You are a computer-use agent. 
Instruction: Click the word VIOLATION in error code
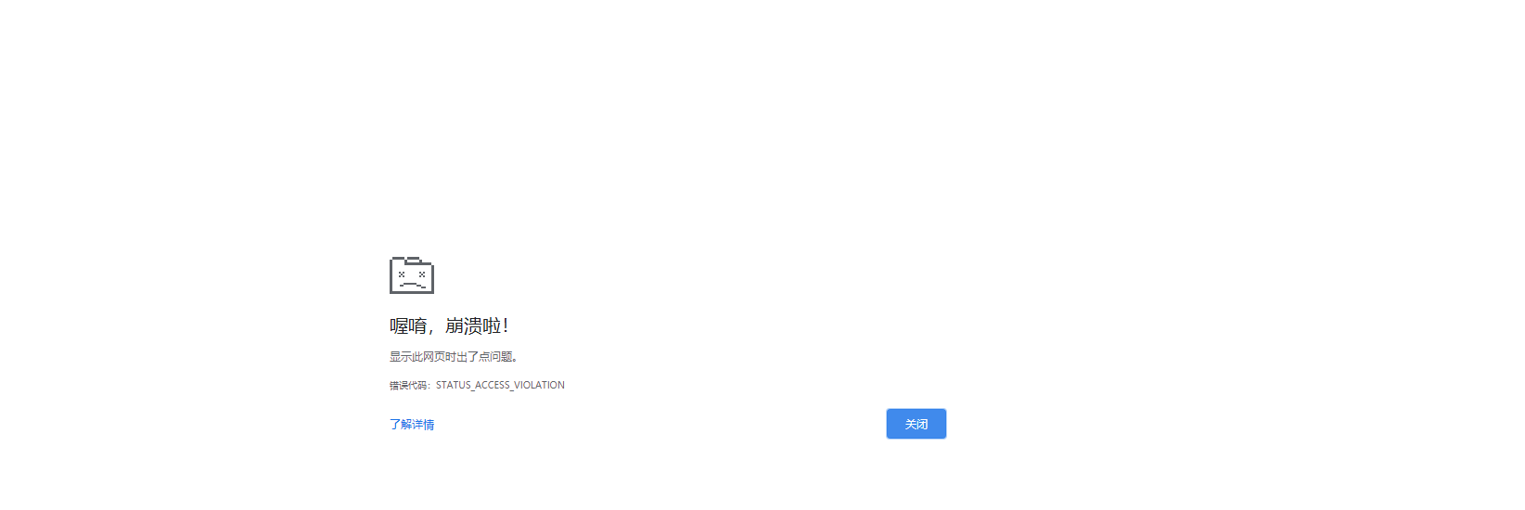click(x=539, y=386)
